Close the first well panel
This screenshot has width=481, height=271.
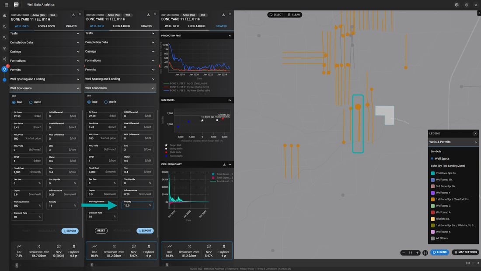pyautogui.click(x=80, y=14)
